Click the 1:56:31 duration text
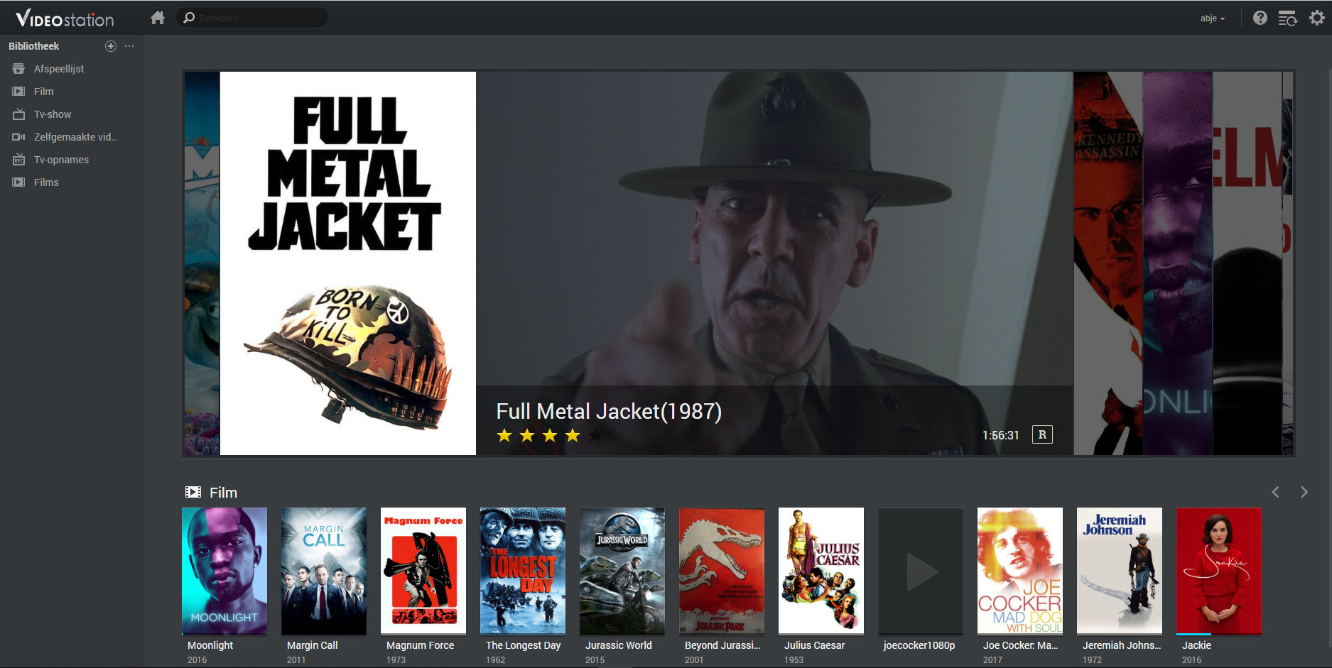Screen dimensions: 1332x668 click(x=1001, y=435)
